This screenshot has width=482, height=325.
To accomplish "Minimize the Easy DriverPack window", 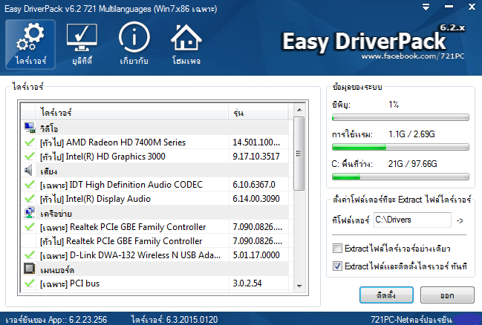I will coord(449,7).
